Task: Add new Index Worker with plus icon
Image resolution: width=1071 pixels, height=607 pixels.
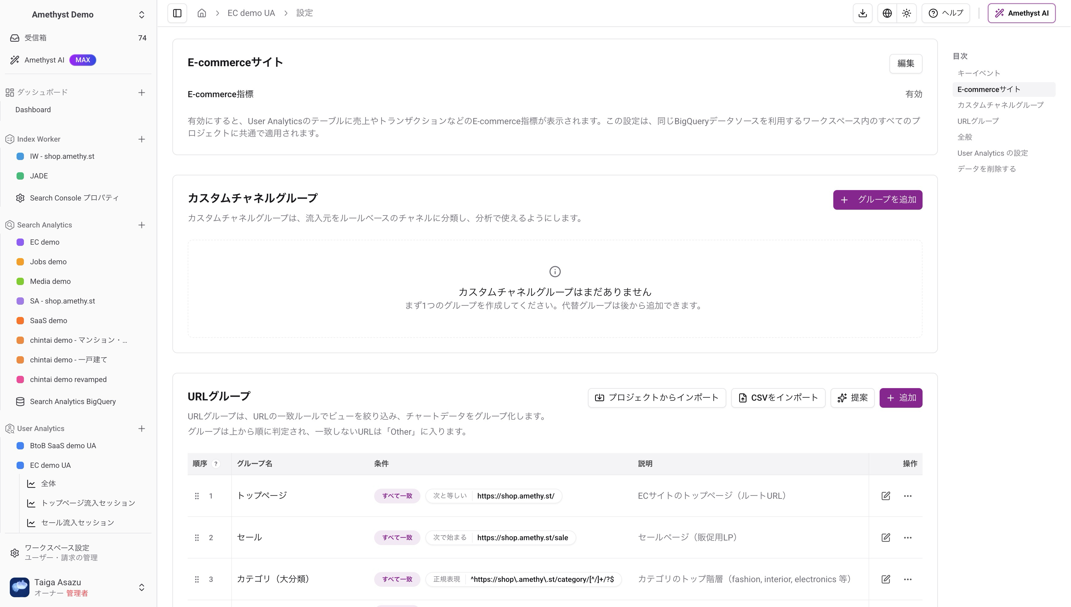Action: 142,139
